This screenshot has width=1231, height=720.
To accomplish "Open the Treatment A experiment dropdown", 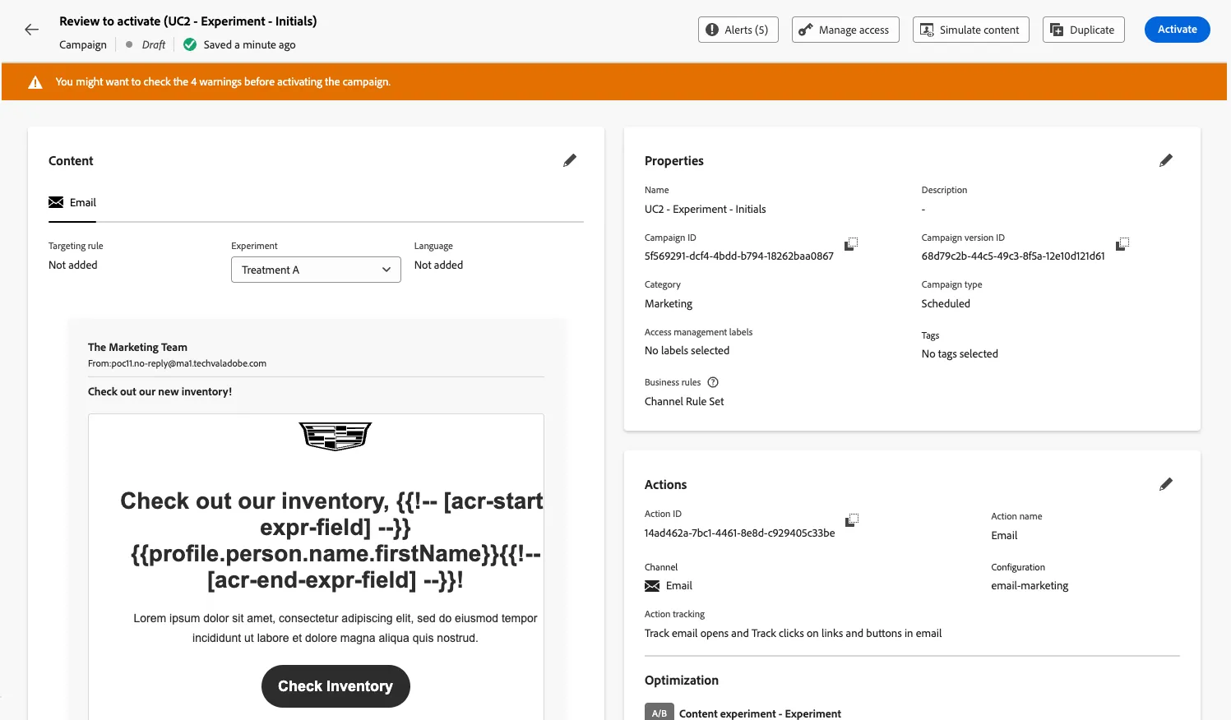I will tap(316, 270).
